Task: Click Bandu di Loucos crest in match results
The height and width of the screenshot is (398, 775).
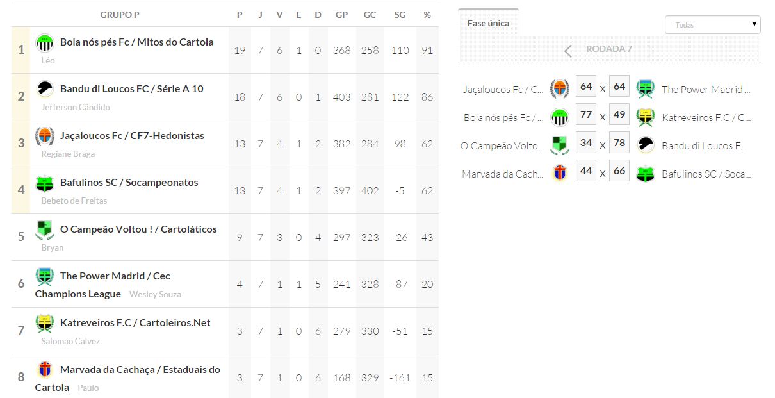Action: click(x=645, y=145)
